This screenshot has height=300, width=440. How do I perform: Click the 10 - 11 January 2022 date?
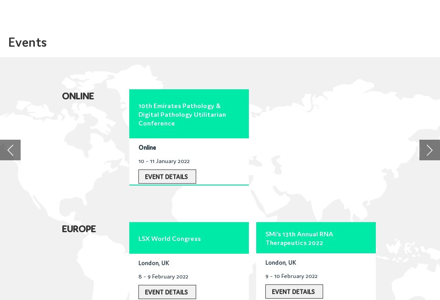pyautogui.click(x=164, y=161)
